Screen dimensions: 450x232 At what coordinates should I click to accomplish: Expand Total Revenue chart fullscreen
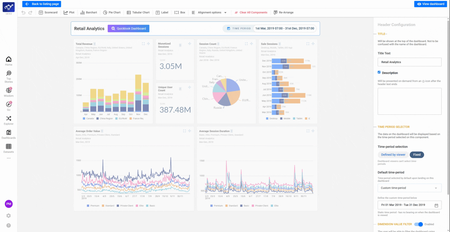pyautogui.click(x=143, y=44)
